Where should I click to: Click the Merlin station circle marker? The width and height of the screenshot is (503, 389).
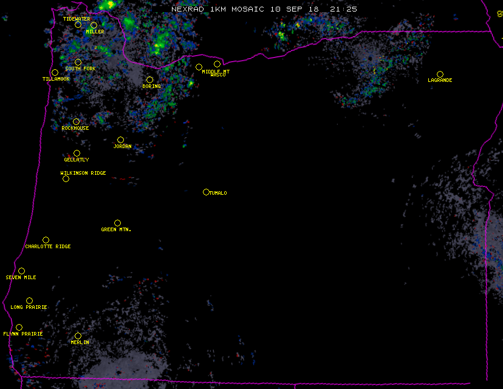coord(78,336)
